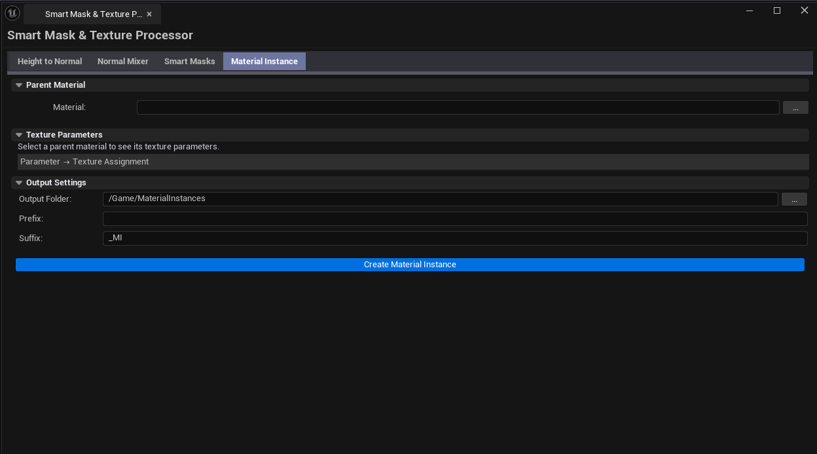The height and width of the screenshot is (454, 817).
Task: Click the Suffix: label
Action: pyautogui.click(x=31, y=238)
